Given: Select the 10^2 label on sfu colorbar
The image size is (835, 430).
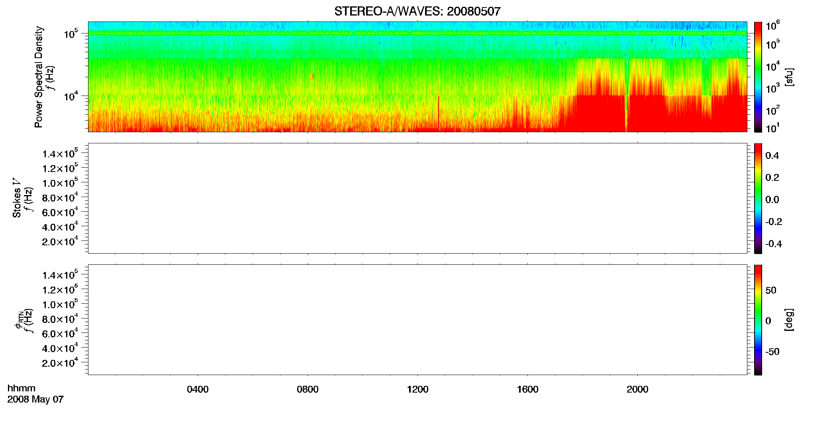Looking at the screenshot, I should pos(772,110).
